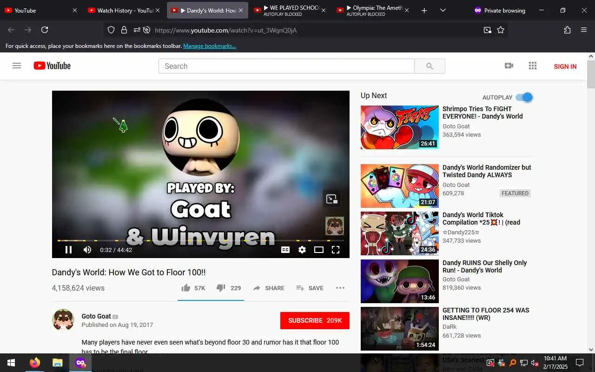This screenshot has height=372, width=595.
Task: Click the muted volume tray icon
Action: [535, 363]
